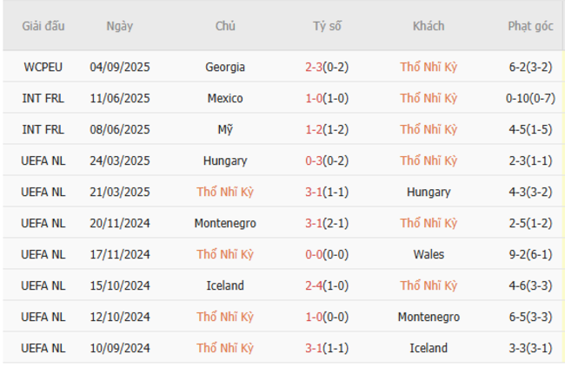This screenshot has width=565, height=367.
Task: Click the 9-2(6-1) corner stat for Wales match
Action: [x=530, y=254]
